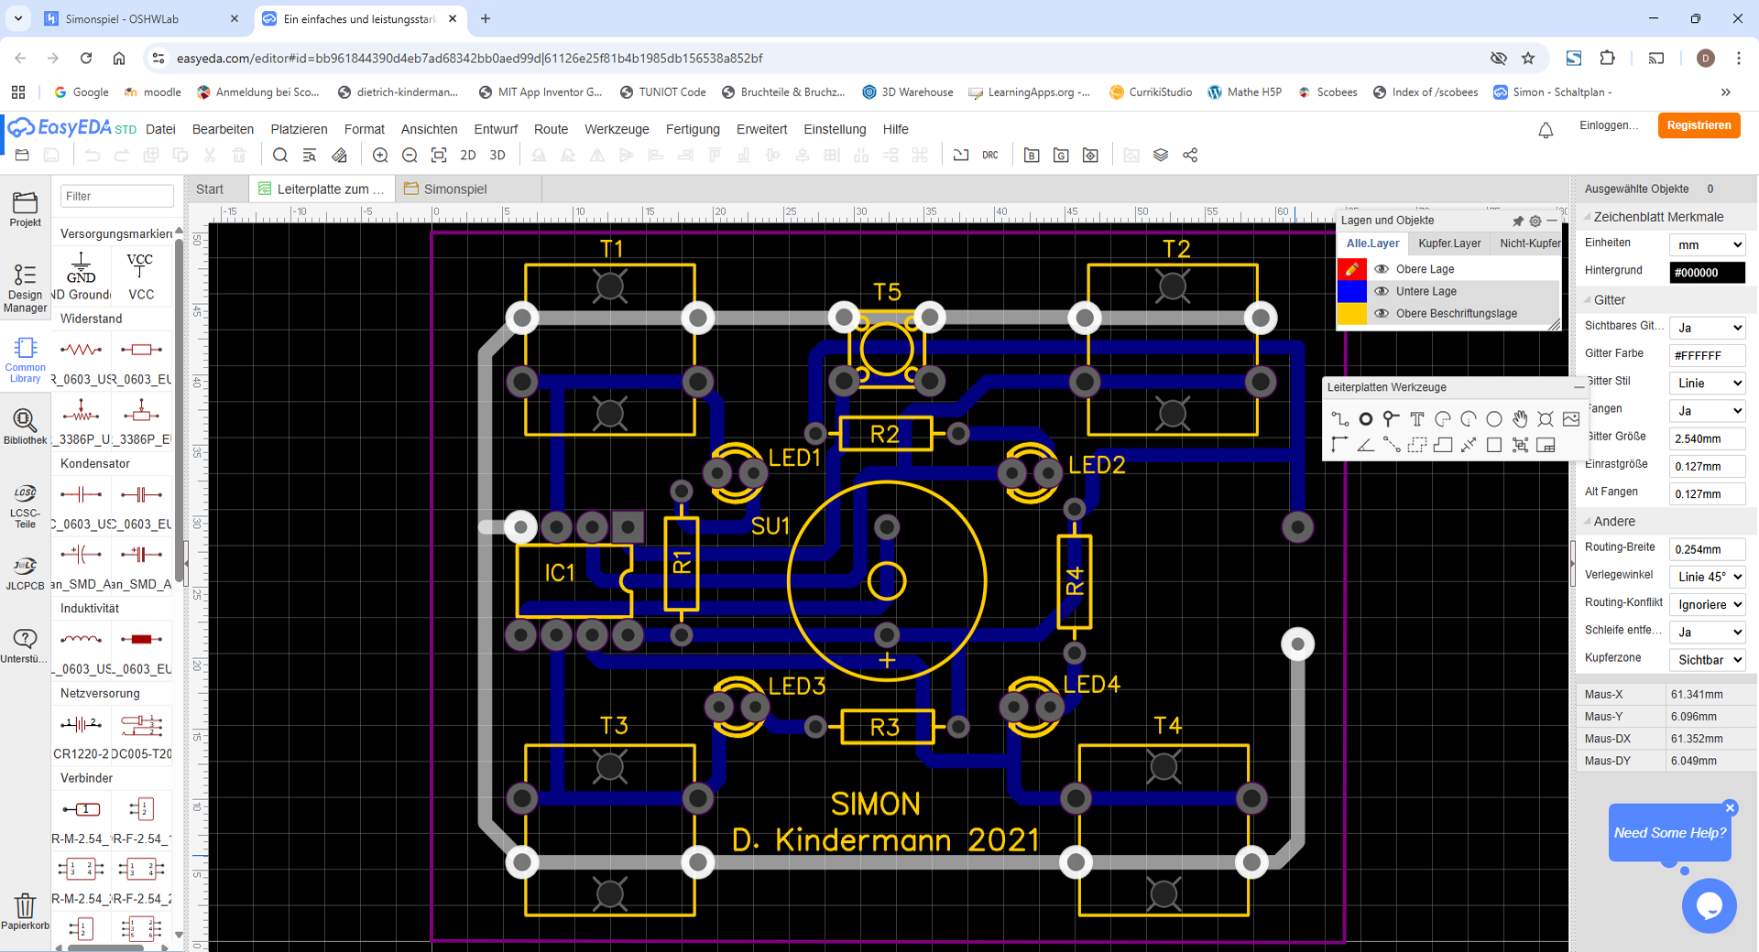Click the Registrieren button
The height and width of the screenshot is (952, 1759).
[1699, 125]
